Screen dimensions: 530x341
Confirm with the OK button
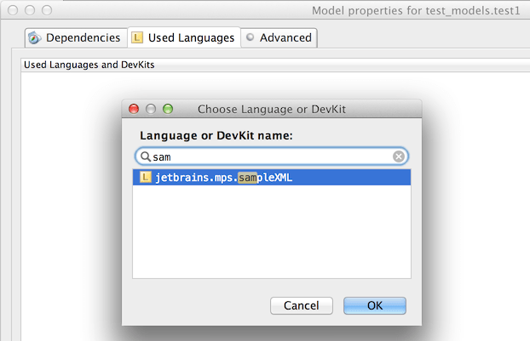[375, 305]
